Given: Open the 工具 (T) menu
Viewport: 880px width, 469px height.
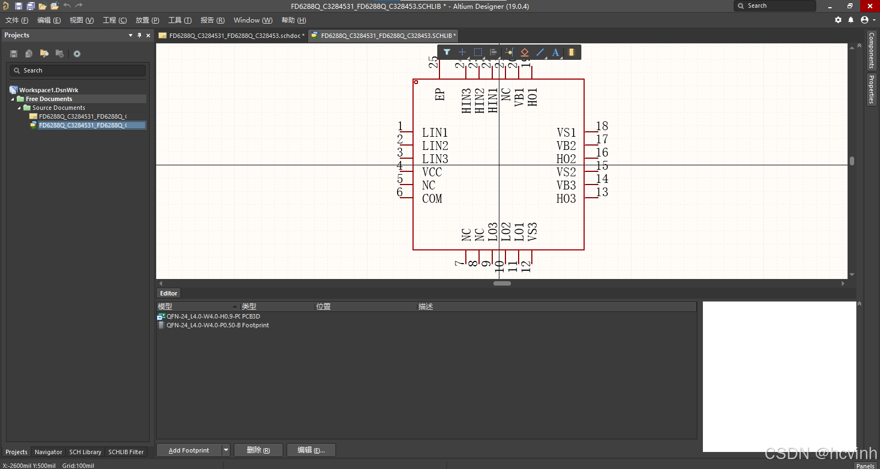Looking at the screenshot, I should pos(180,20).
